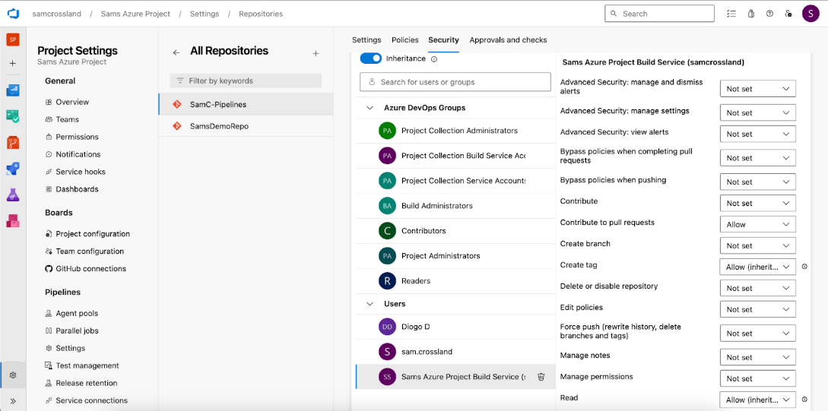Click the plus icon in left sidebar
The image size is (828, 411).
pos(13,63)
